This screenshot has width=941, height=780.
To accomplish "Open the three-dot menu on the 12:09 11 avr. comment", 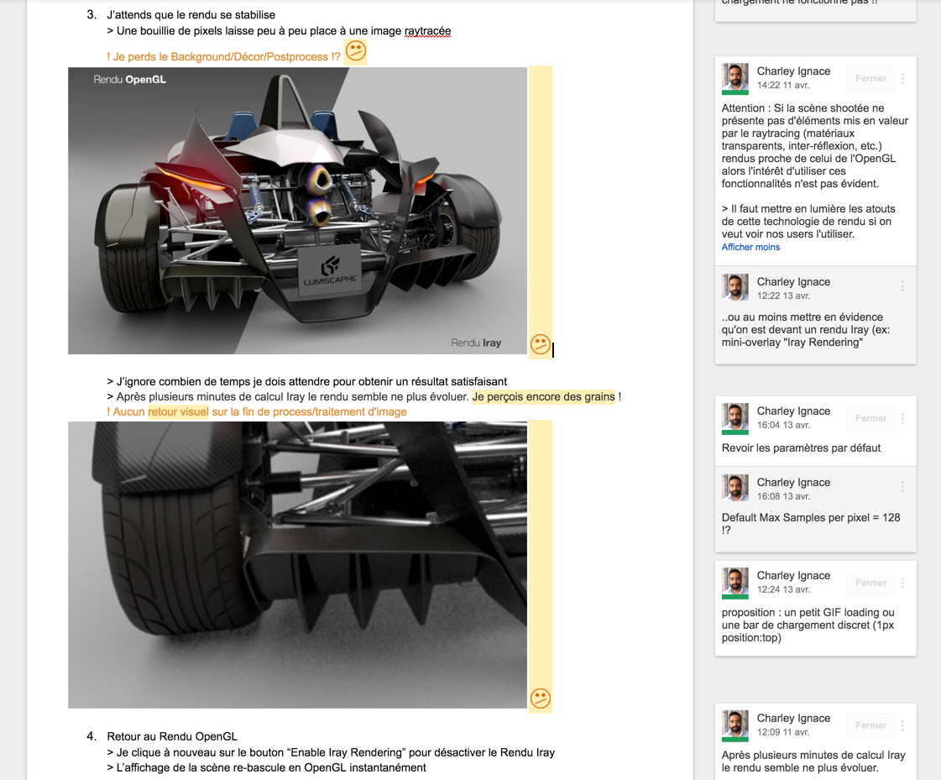I will click(x=902, y=726).
